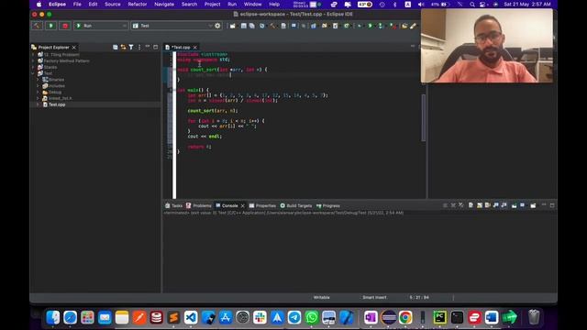Click the Clear Console icon
Viewport: 587px width, 330px height.
[x=471, y=205]
